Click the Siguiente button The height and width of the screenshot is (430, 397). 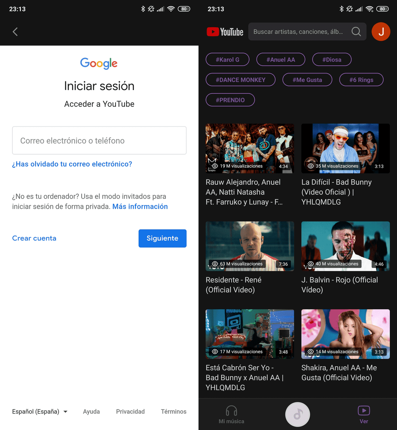(162, 238)
